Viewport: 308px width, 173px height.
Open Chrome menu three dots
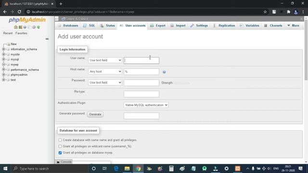(303, 12)
